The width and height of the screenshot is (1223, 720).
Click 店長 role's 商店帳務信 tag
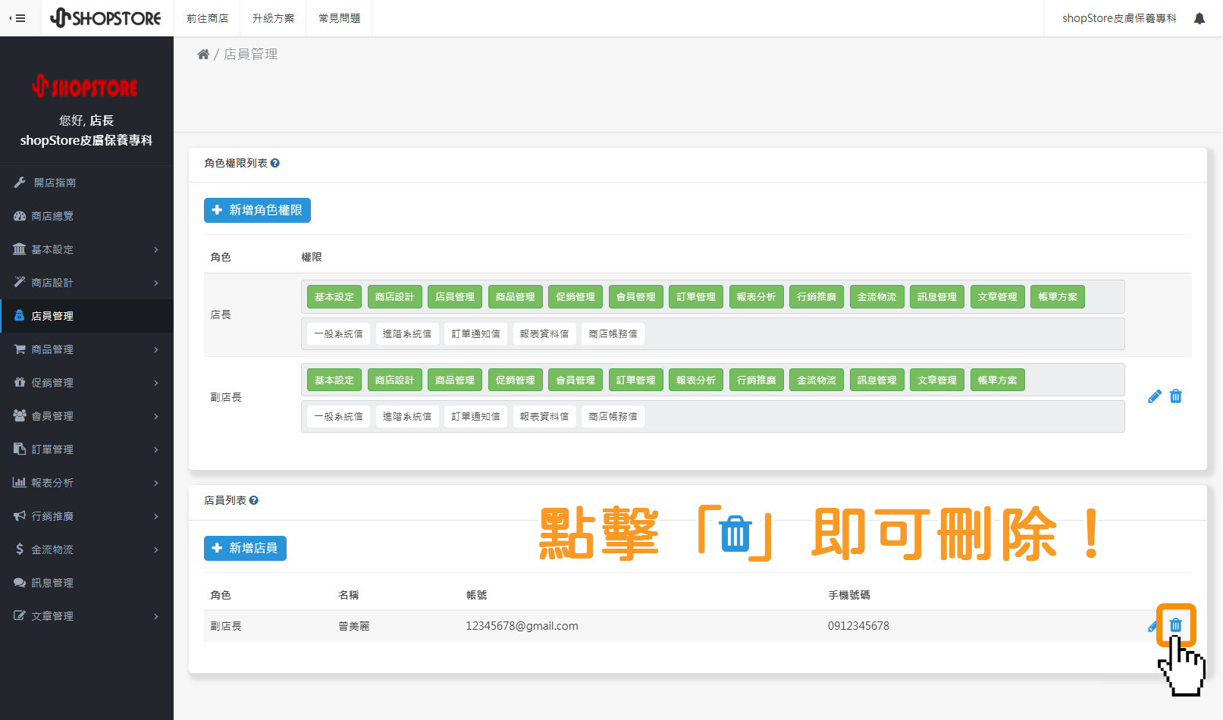[x=613, y=333]
